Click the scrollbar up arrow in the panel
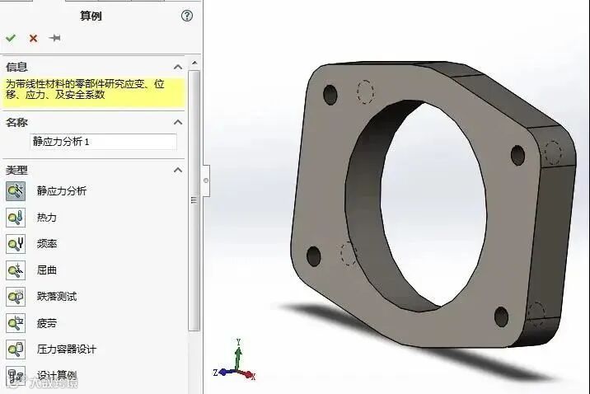Screen dimensions: 590x394 (194, 63)
